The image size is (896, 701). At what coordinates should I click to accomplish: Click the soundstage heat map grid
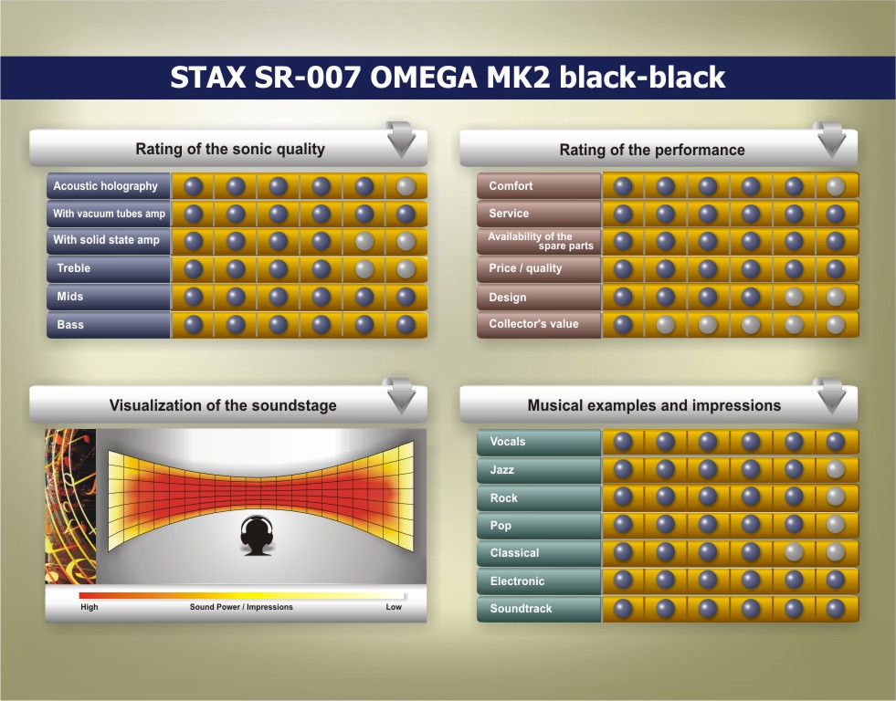tap(260, 496)
